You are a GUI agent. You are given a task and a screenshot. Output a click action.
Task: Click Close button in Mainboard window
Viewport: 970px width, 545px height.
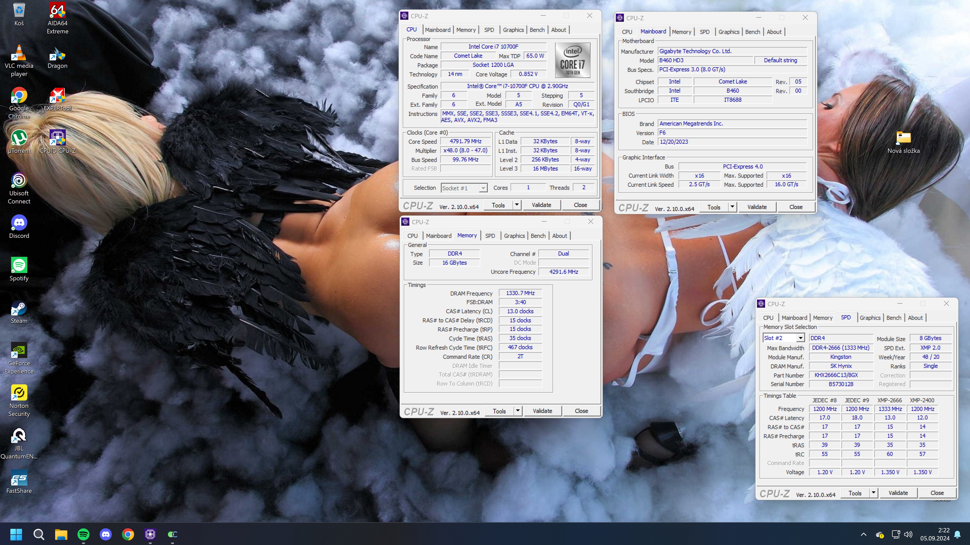pos(796,207)
